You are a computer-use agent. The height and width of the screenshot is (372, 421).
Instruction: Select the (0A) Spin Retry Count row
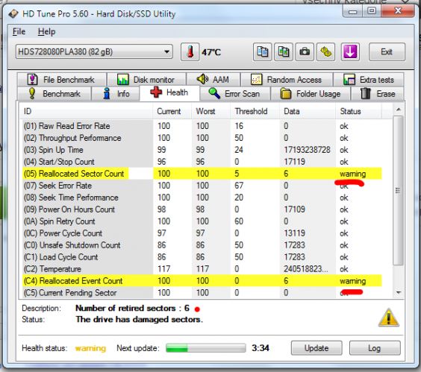click(202, 221)
